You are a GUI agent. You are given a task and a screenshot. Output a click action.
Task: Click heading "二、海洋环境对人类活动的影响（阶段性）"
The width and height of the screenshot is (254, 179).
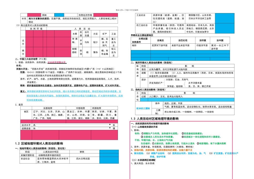152,63
